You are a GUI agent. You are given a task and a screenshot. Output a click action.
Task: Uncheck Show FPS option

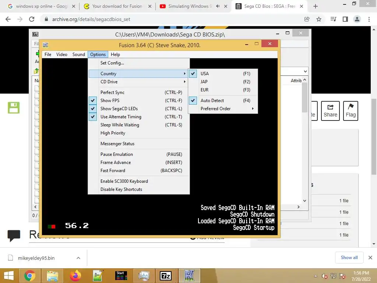pyautogui.click(x=139, y=101)
